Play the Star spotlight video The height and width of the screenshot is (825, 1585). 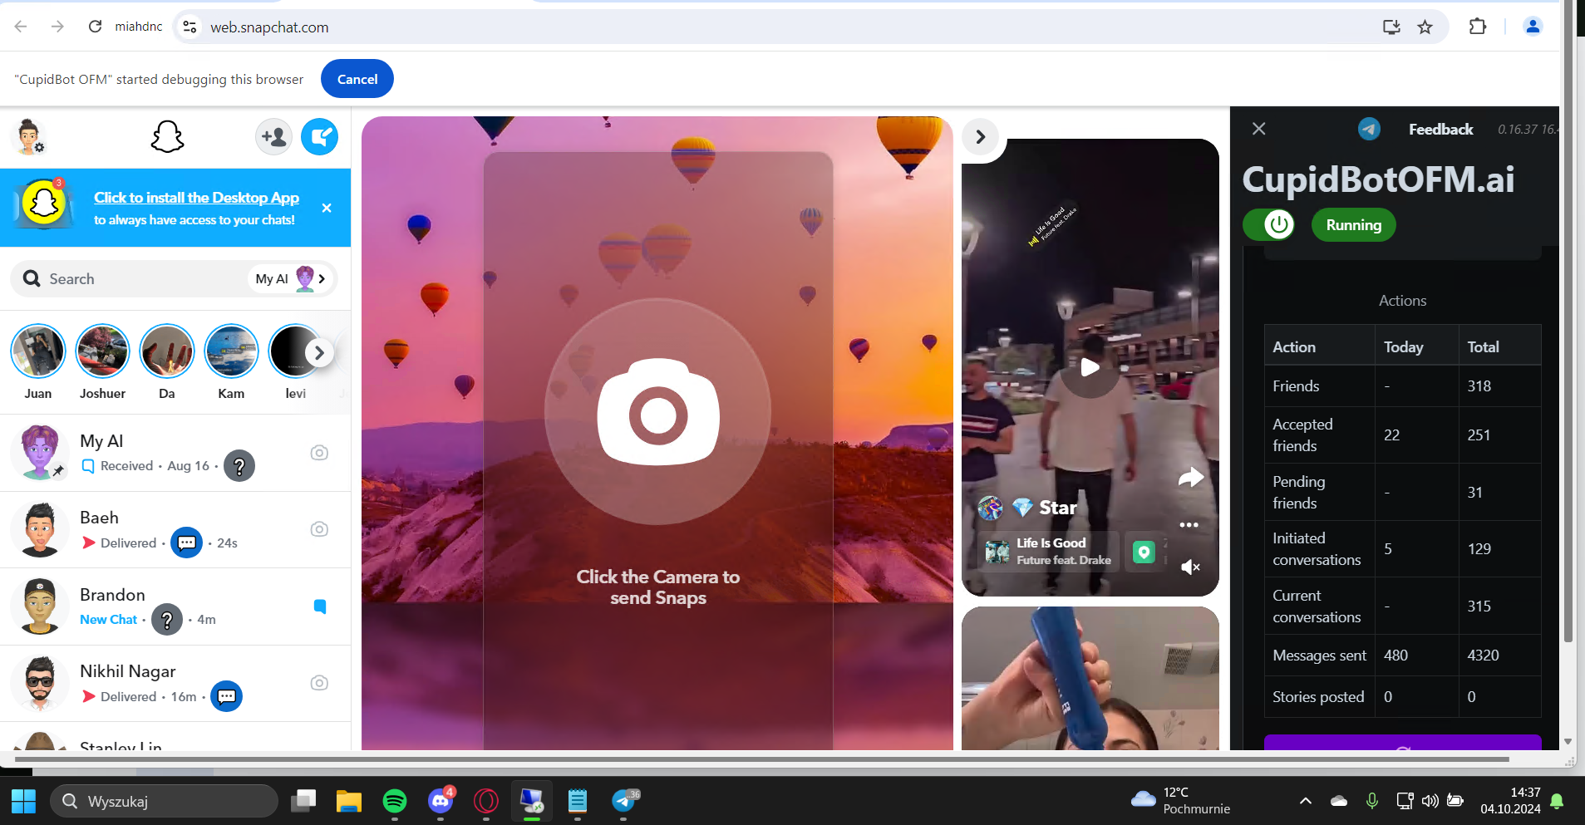coord(1090,366)
